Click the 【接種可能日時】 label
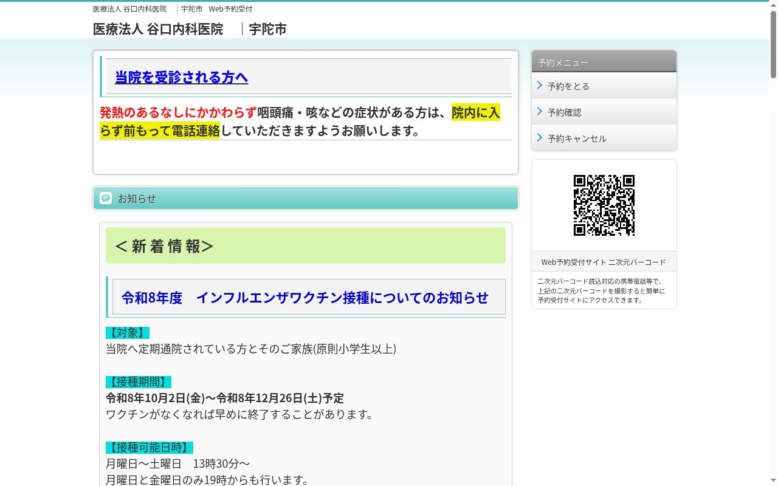This screenshot has width=778, height=486. tap(150, 448)
